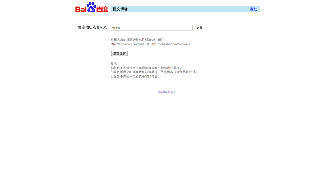
Task: Click the 可输入您的博客地址 instruction line
Action: [x=139, y=40]
